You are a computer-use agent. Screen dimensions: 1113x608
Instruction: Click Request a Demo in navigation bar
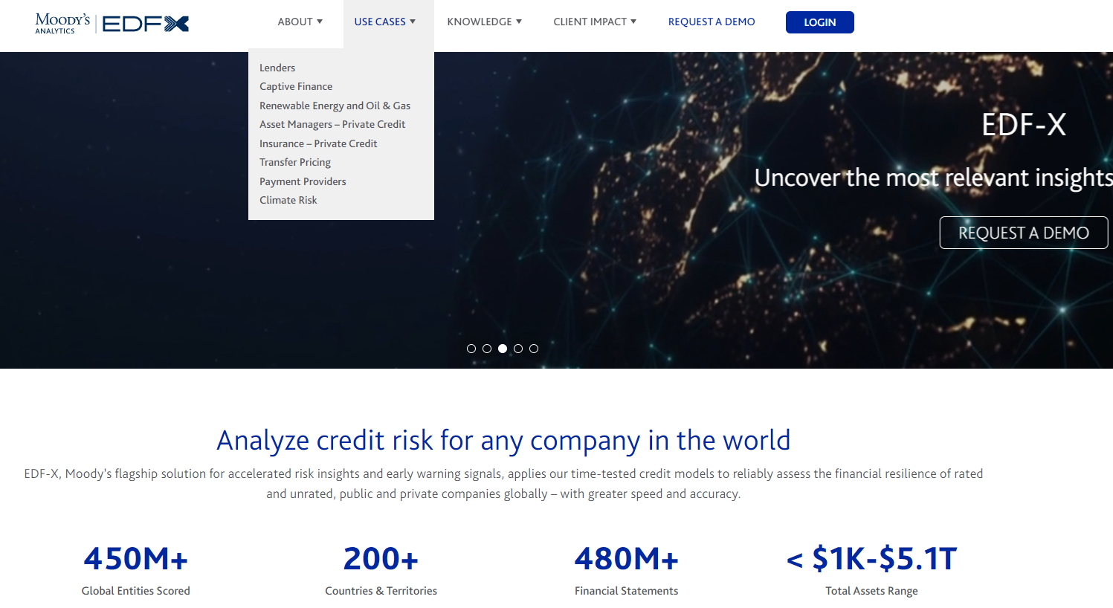(x=712, y=22)
